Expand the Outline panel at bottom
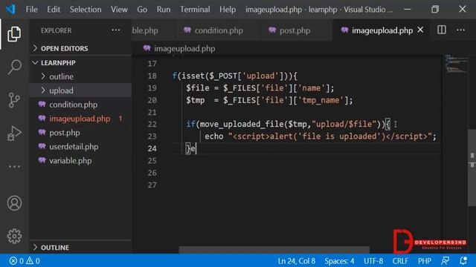The image size is (476, 267). pos(80,247)
